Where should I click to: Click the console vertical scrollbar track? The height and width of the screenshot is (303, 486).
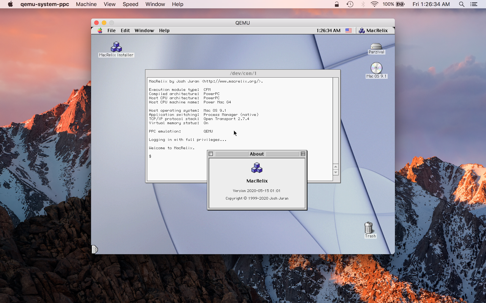coord(336,121)
